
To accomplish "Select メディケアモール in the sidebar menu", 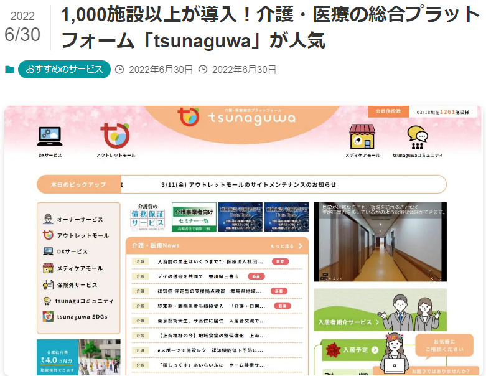I will coord(79,268).
